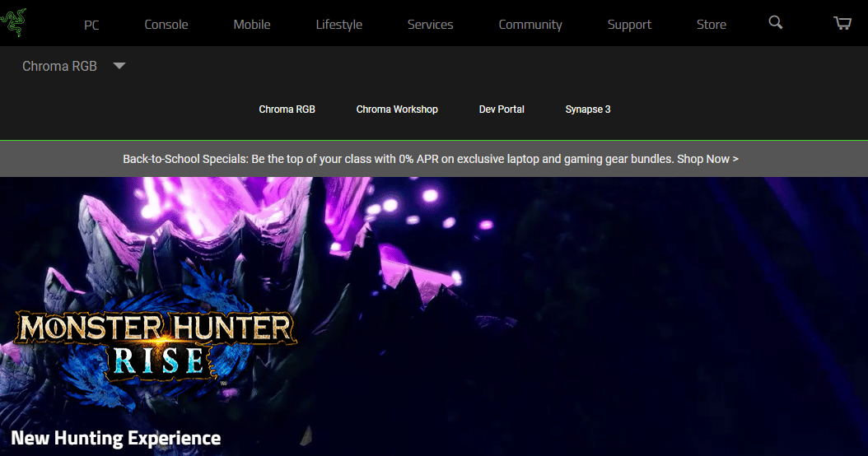Open the Console menu
The height and width of the screenshot is (456, 868).
pos(166,25)
